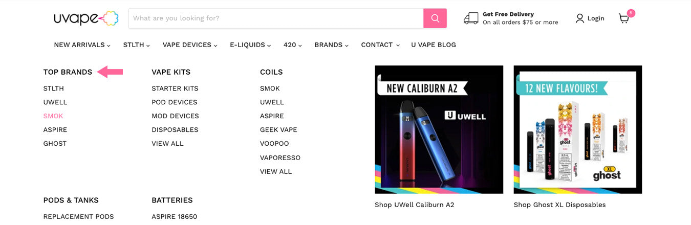Open the 420 menu
The width and height of the screenshot is (691, 225).
tap(292, 45)
